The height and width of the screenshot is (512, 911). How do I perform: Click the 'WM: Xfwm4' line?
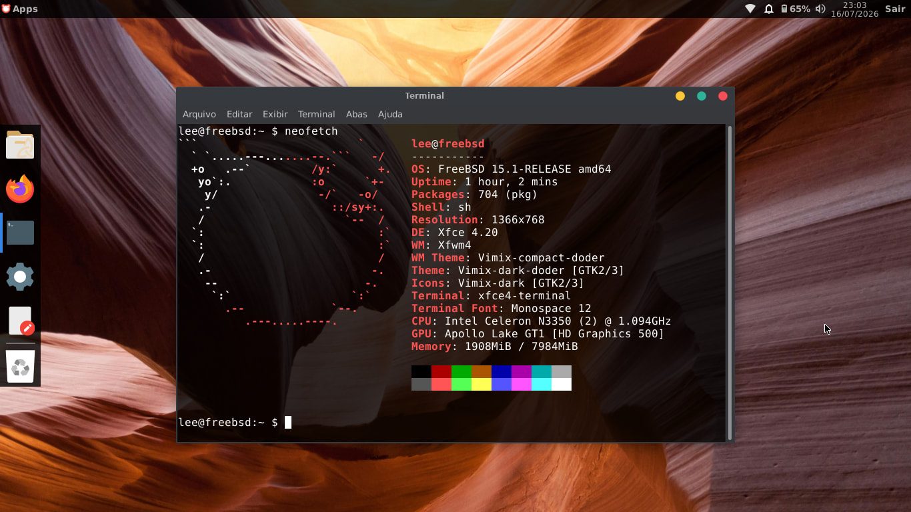[x=441, y=245]
